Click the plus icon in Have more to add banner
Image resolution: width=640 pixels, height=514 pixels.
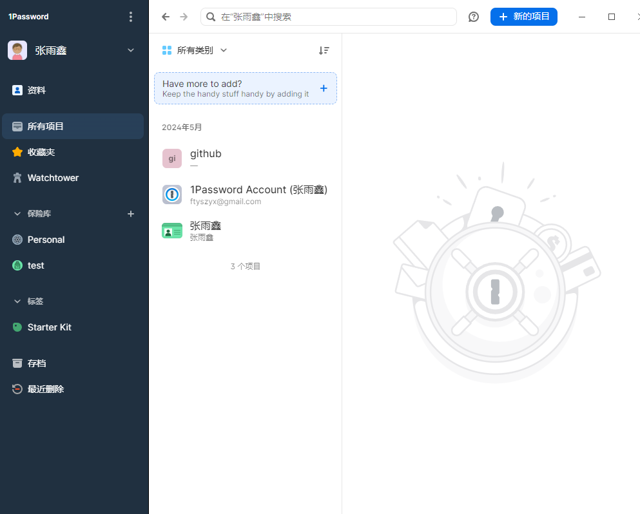point(324,88)
